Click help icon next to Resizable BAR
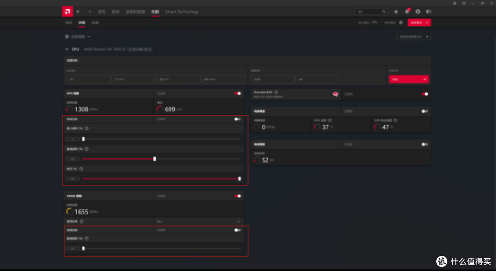 coord(276,92)
